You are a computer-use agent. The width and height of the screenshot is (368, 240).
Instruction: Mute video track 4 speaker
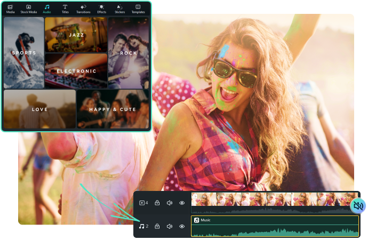point(170,203)
